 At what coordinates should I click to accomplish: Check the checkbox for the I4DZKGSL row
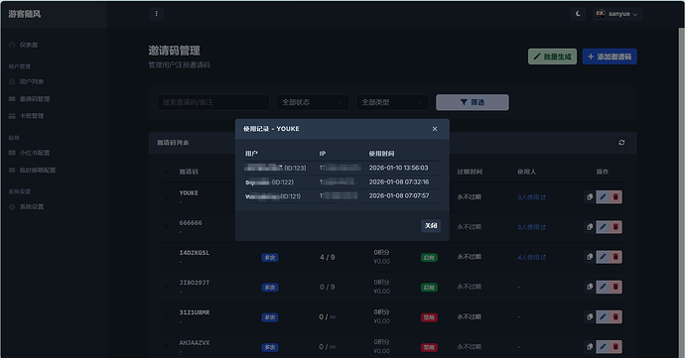tap(166, 257)
